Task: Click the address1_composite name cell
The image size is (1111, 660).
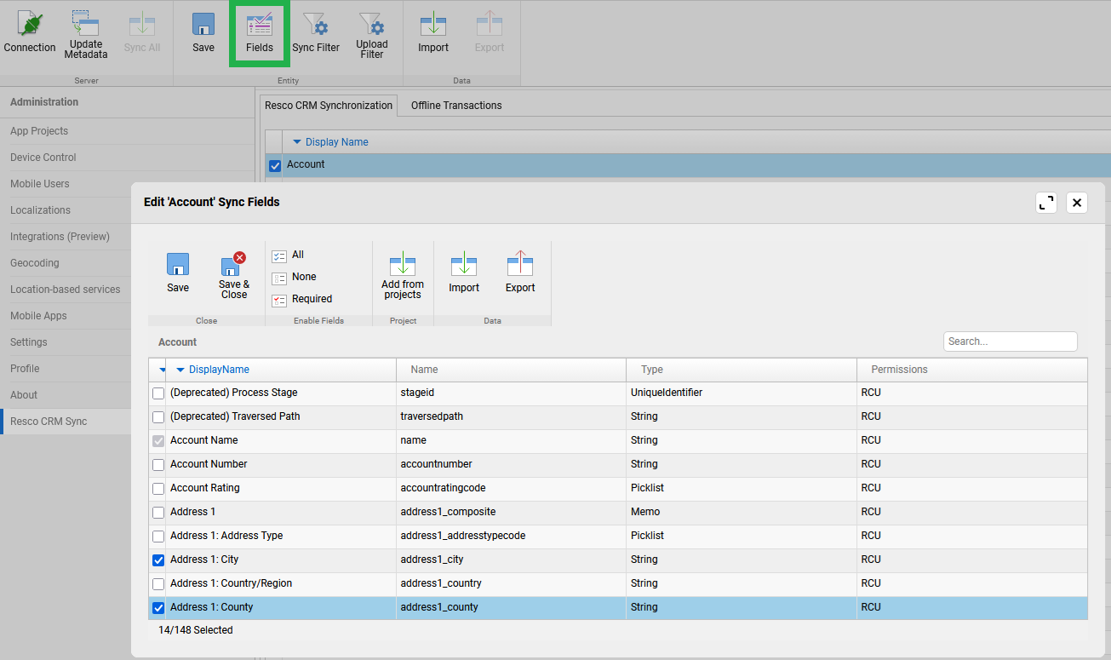Action: (512, 512)
